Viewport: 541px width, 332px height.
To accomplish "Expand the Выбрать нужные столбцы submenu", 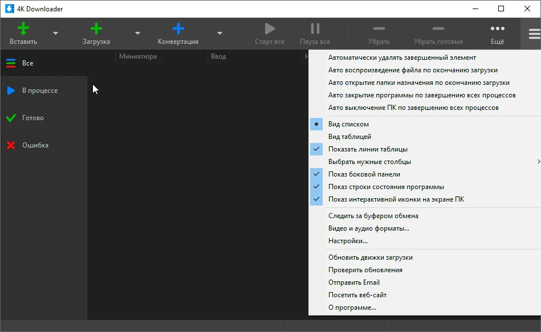I will 425,162.
